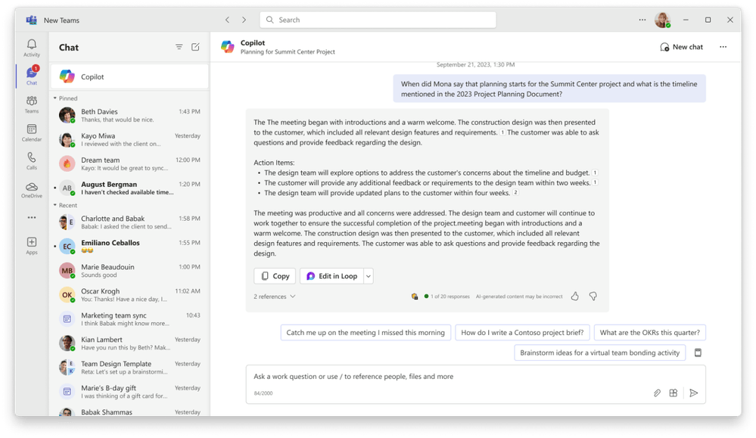This screenshot has height=438, width=756.
Task: Collapse the Recent chats section
Action: 55,205
